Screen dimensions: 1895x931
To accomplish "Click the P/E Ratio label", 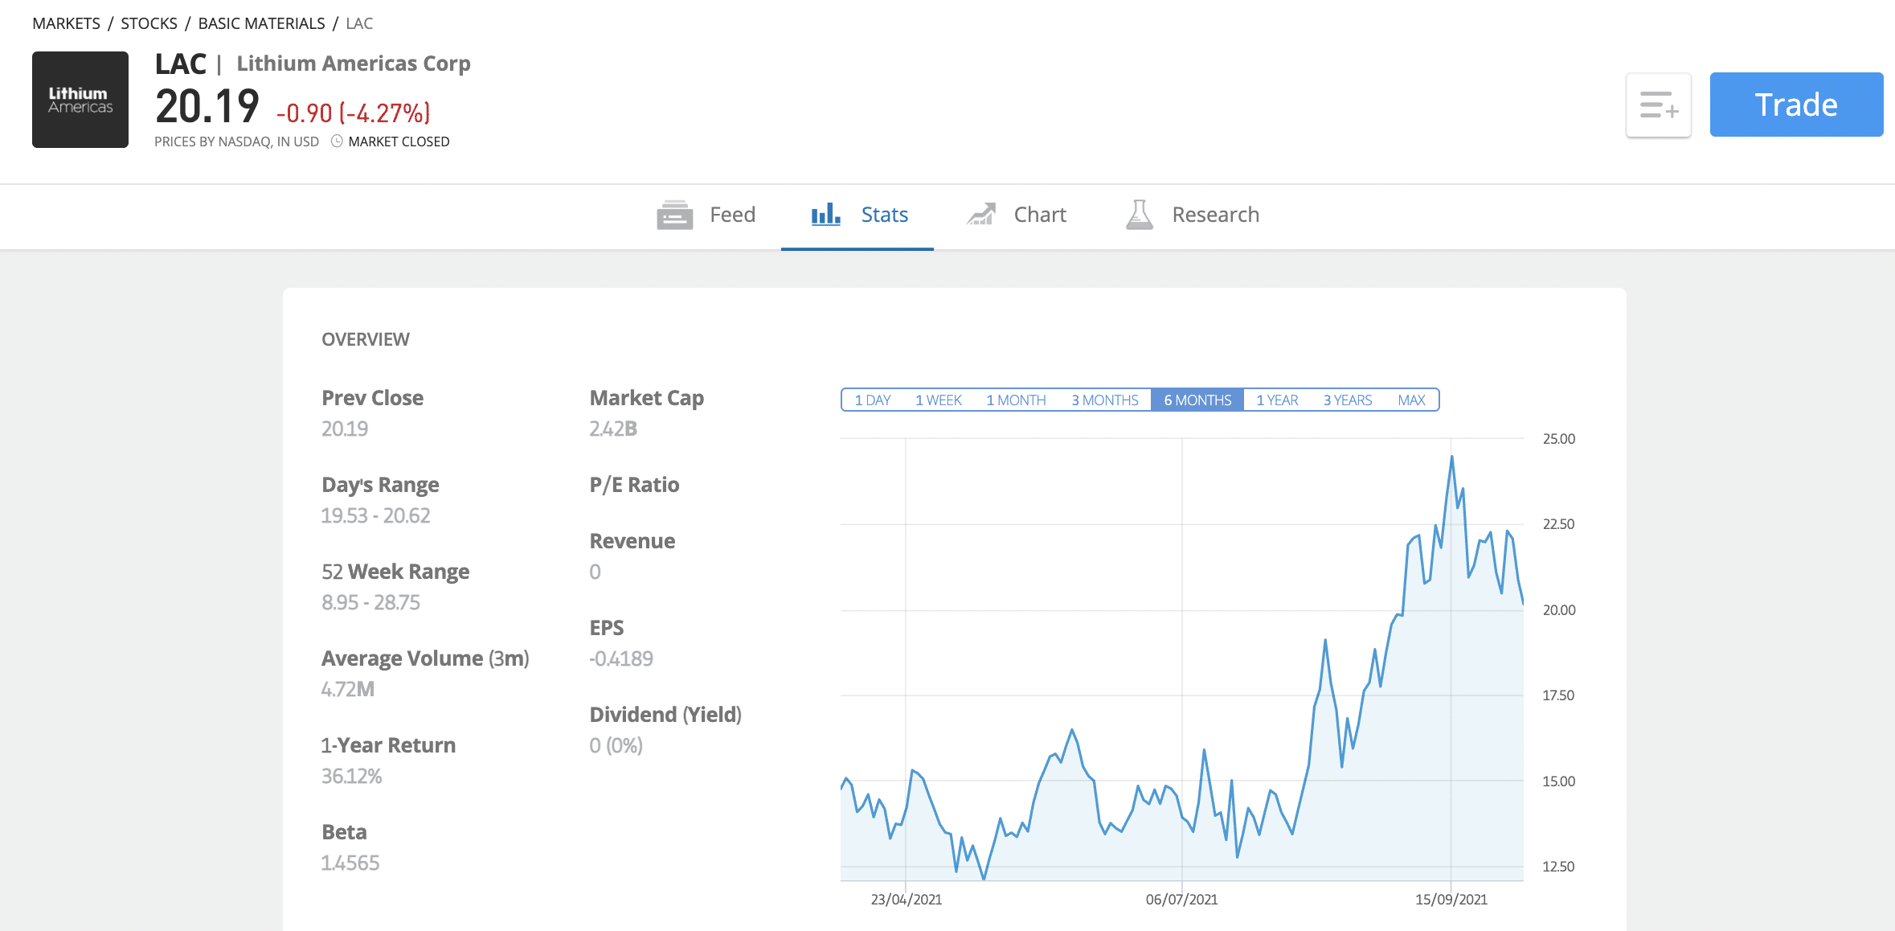I will tap(634, 485).
